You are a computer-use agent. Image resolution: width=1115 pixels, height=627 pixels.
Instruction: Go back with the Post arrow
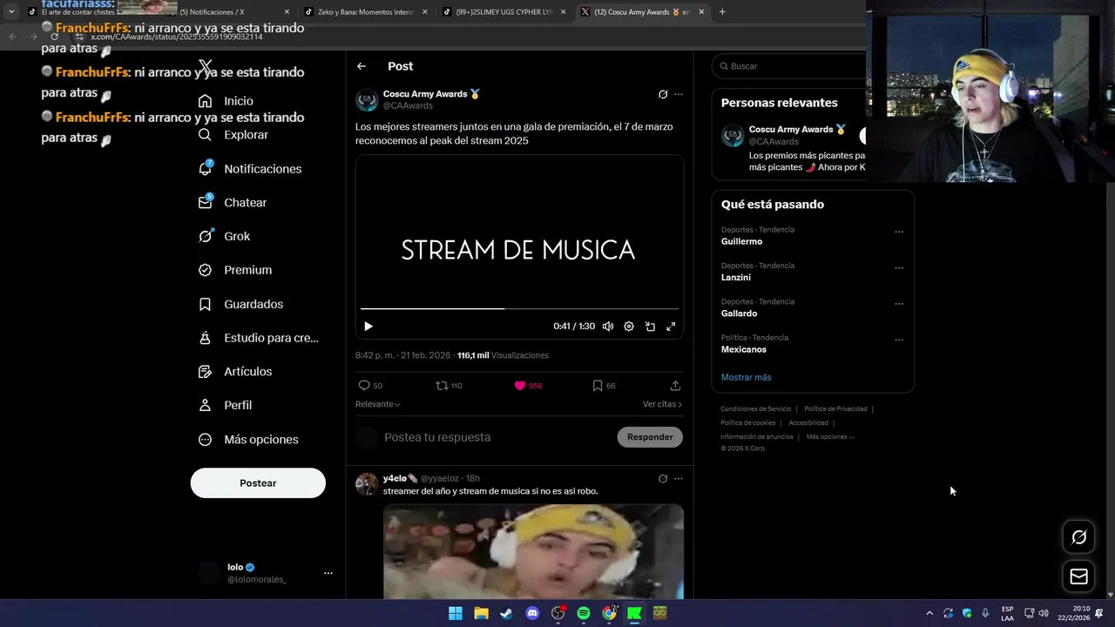click(x=362, y=66)
